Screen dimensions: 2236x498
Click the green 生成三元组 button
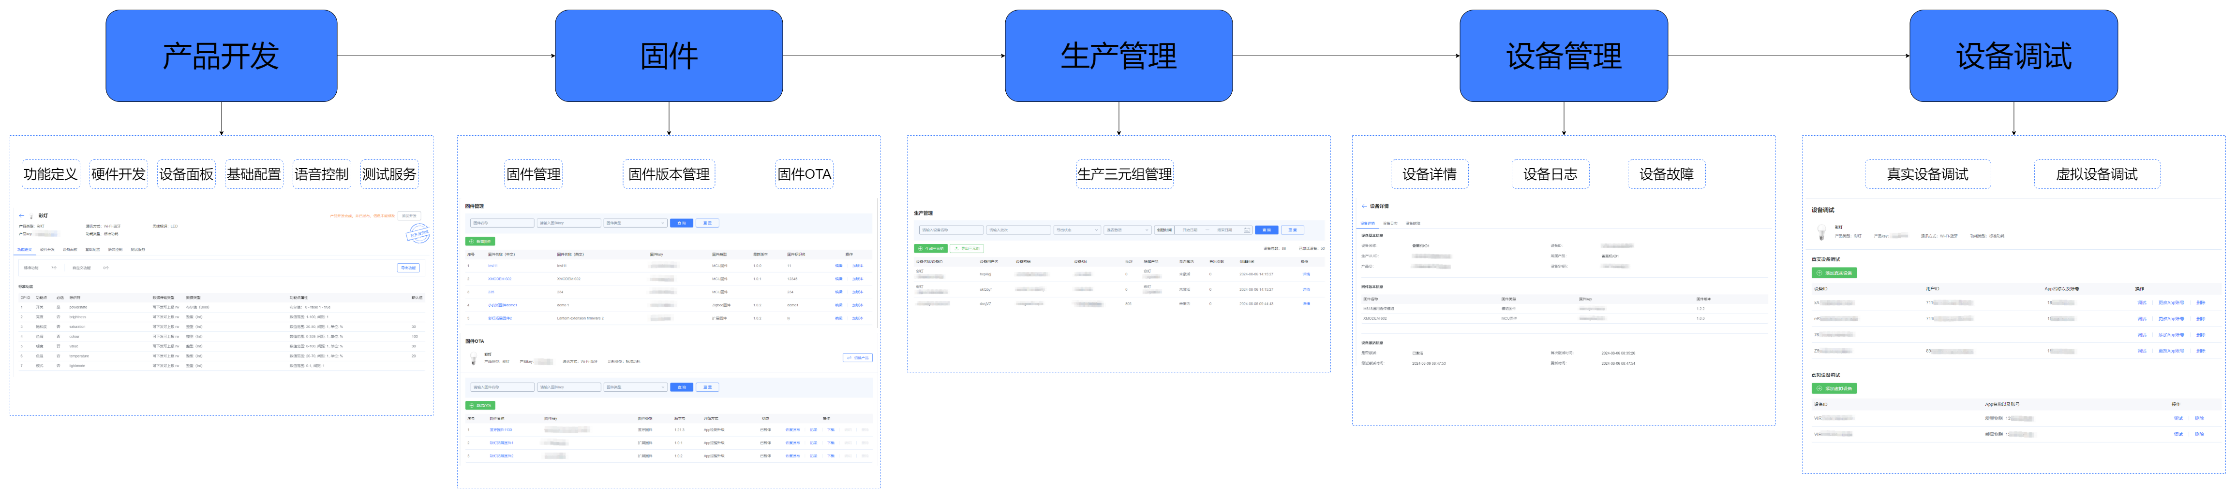[930, 249]
